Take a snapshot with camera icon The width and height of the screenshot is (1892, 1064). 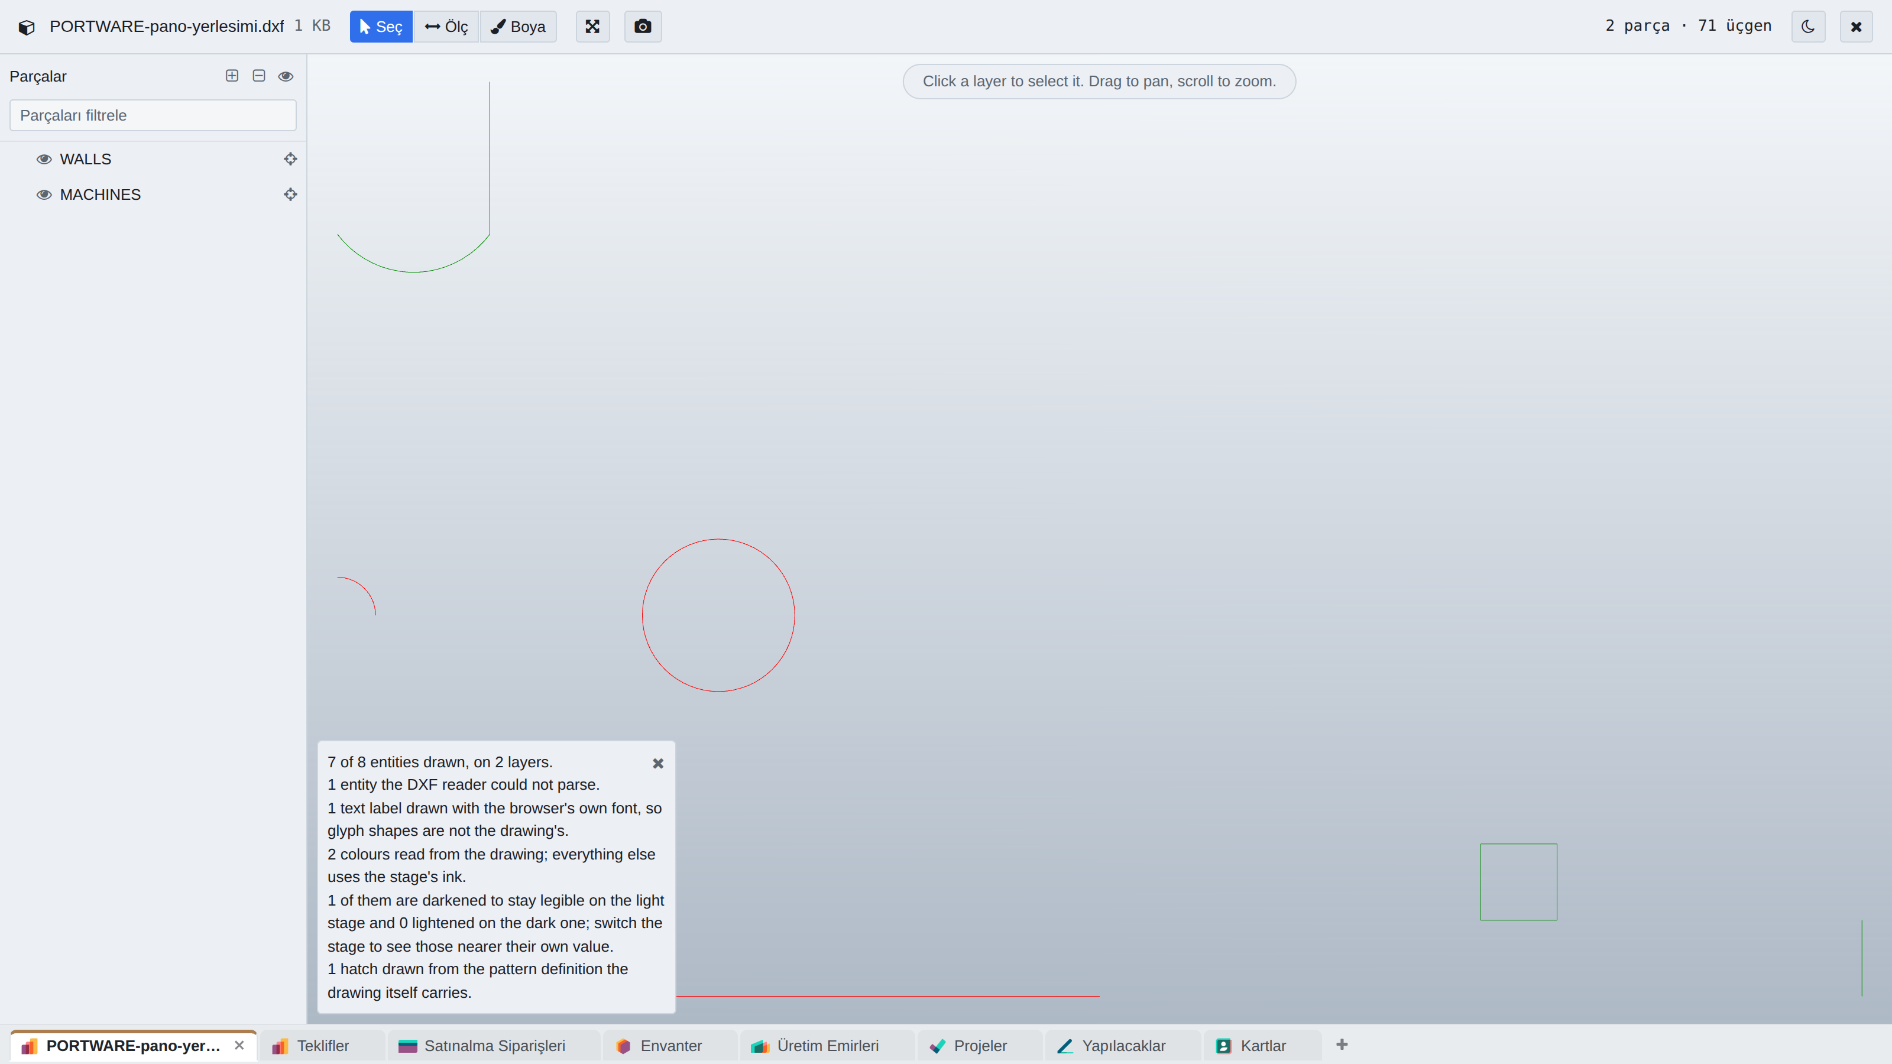click(643, 27)
